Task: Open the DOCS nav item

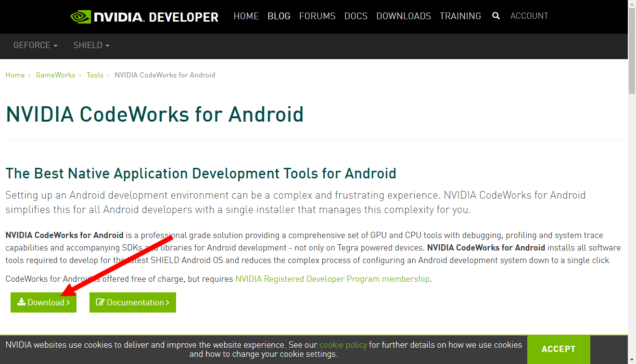Action: click(356, 16)
